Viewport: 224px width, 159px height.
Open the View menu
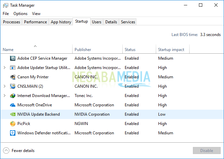click(x=36, y=14)
